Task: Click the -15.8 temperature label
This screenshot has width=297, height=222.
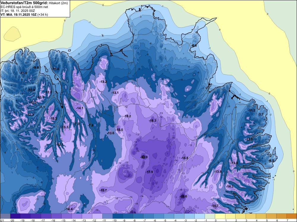Action: coord(184,158)
